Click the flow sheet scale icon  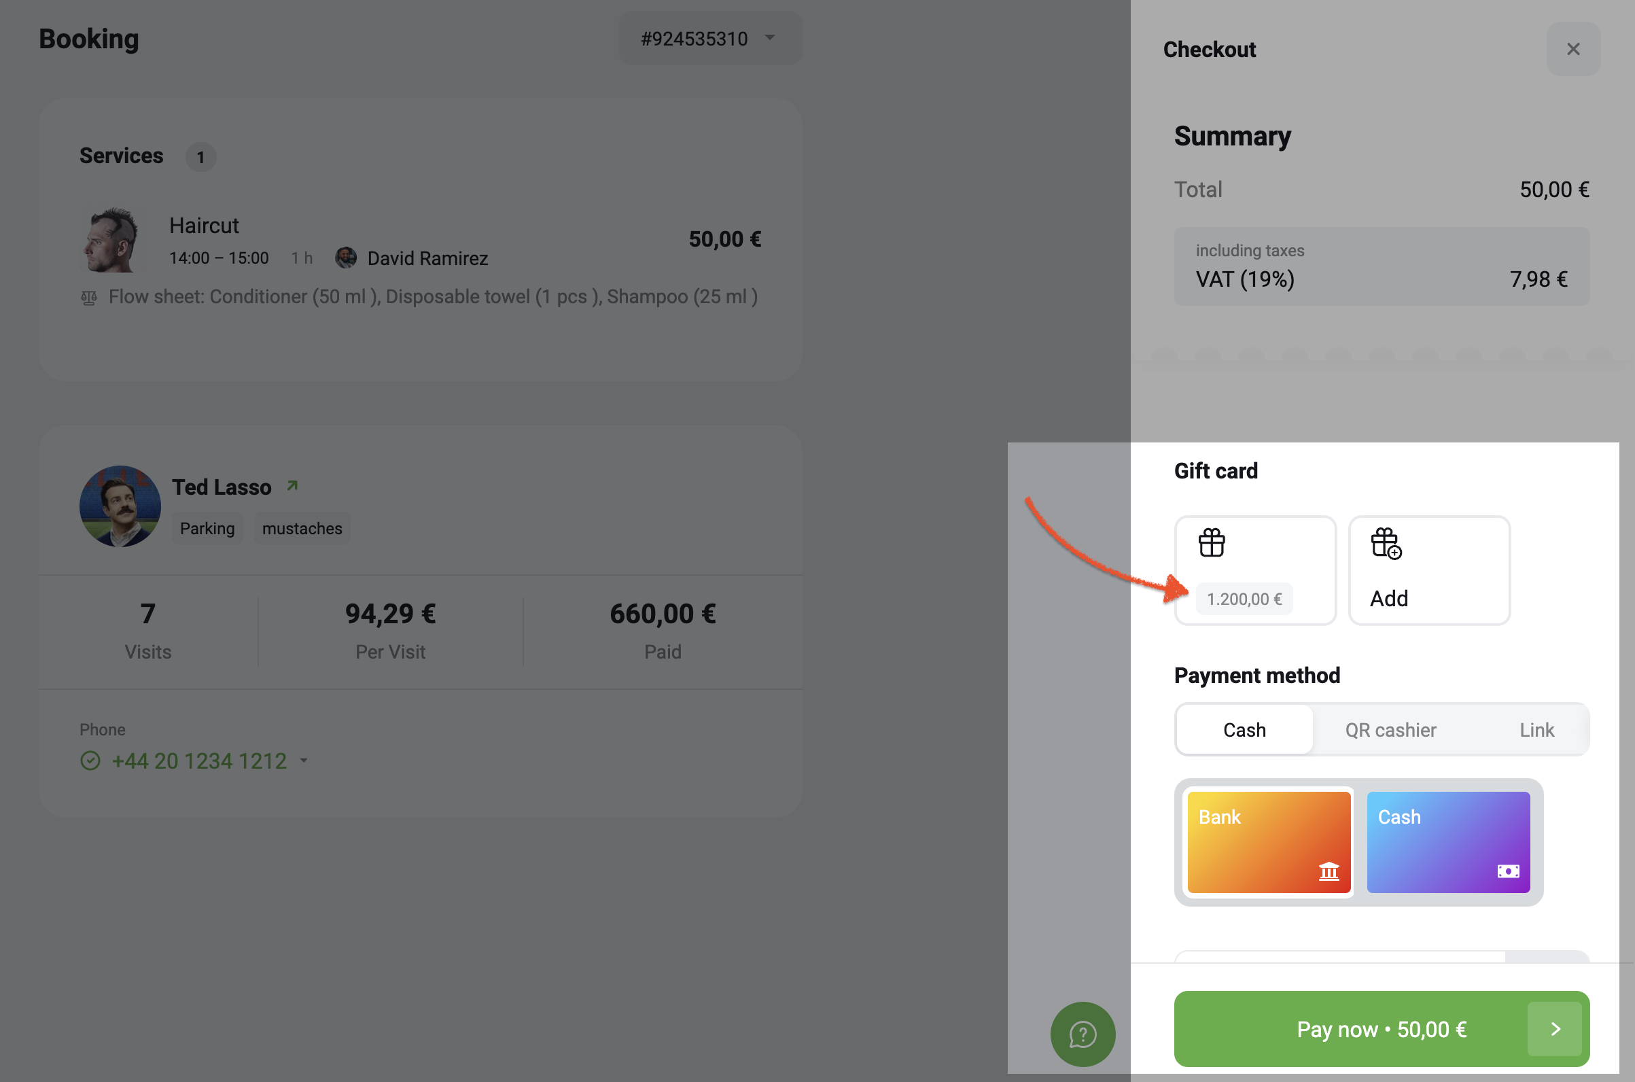tap(89, 298)
